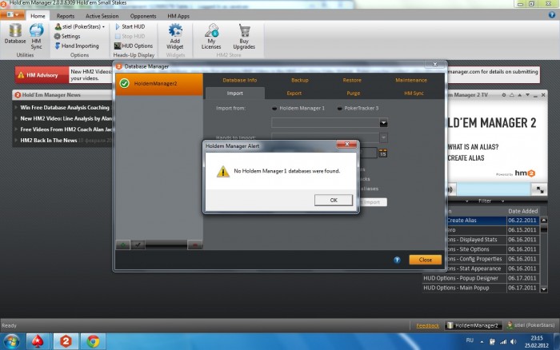Click the set default database checkmark button
This screenshot has height=350, width=560.
tap(138, 245)
